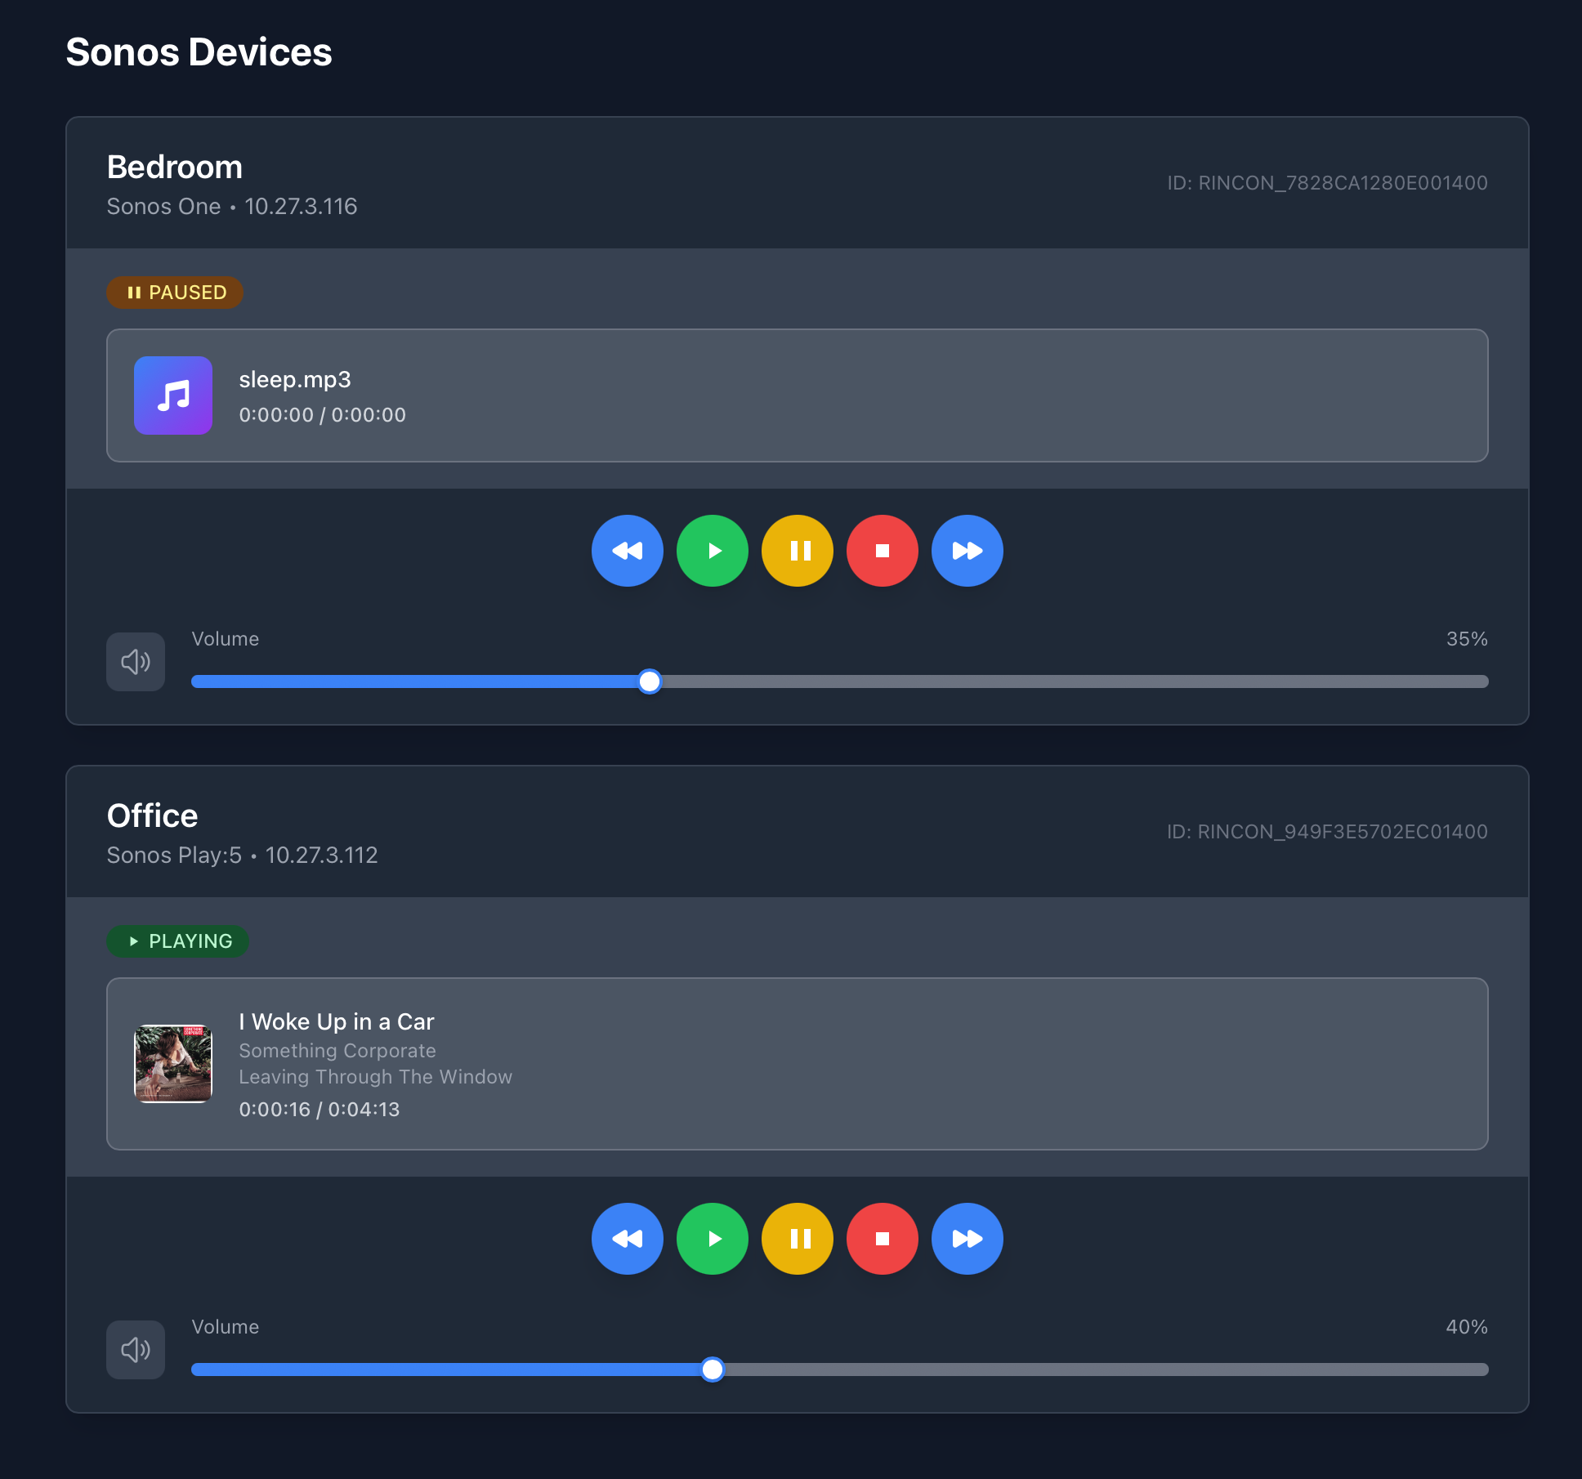The height and width of the screenshot is (1479, 1582).
Task: Mute the Bedroom speaker volume icon
Action: click(136, 662)
